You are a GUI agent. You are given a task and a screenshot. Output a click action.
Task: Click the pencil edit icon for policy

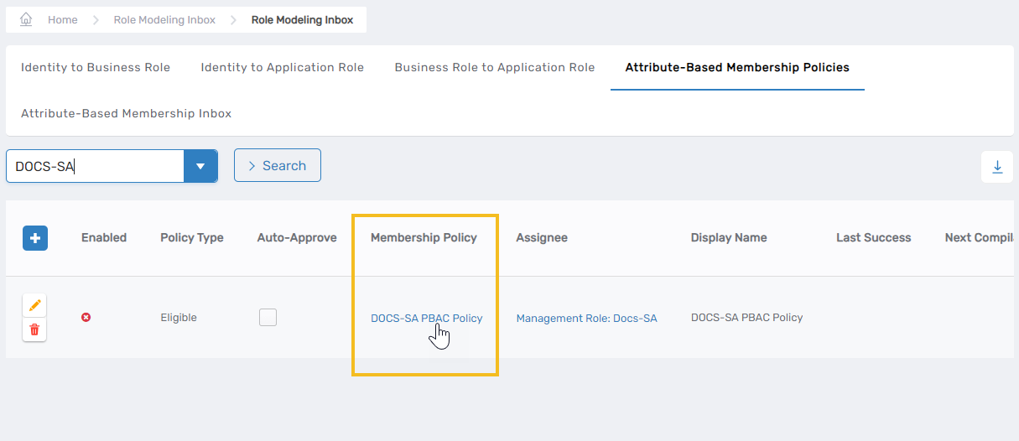click(34, 306)
